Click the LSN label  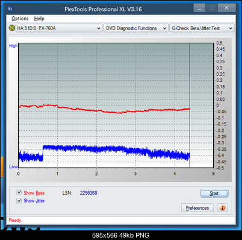pyautogui.click(x=67, y=193)
